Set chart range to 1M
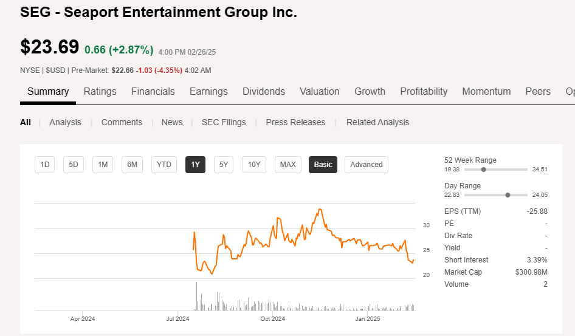 [103, 165]
